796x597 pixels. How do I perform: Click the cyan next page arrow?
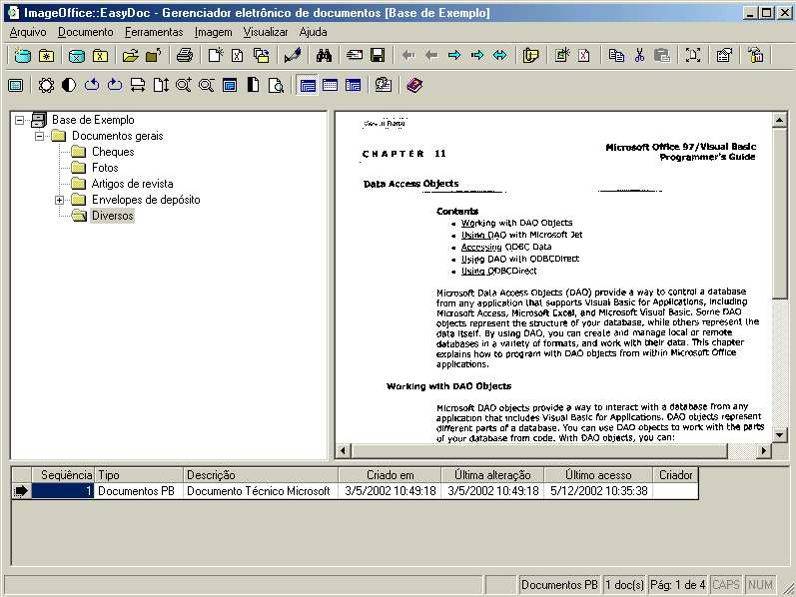(x=454, y=55)
